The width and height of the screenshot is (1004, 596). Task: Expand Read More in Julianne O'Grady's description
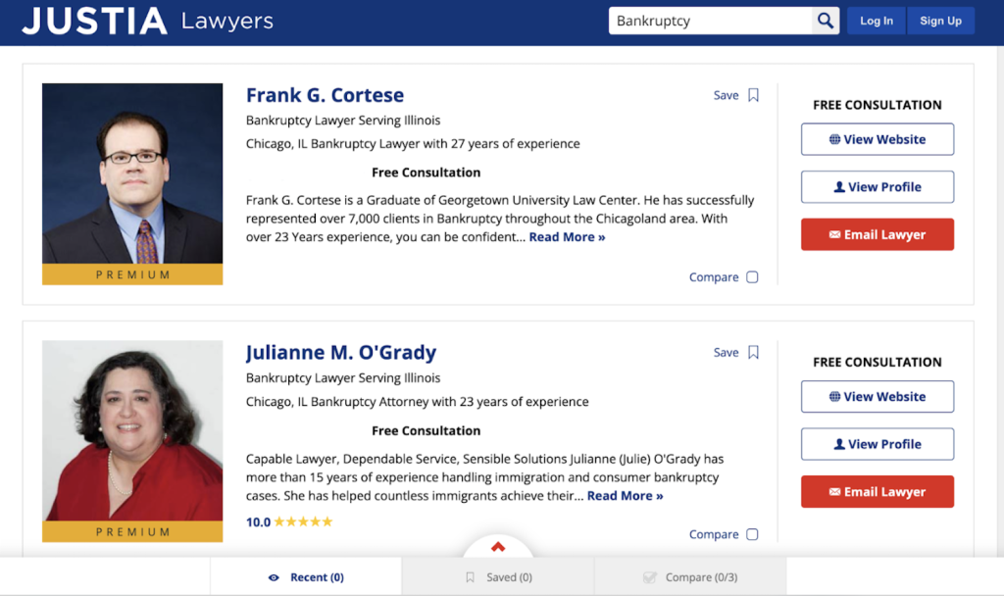tap(625, 496)
